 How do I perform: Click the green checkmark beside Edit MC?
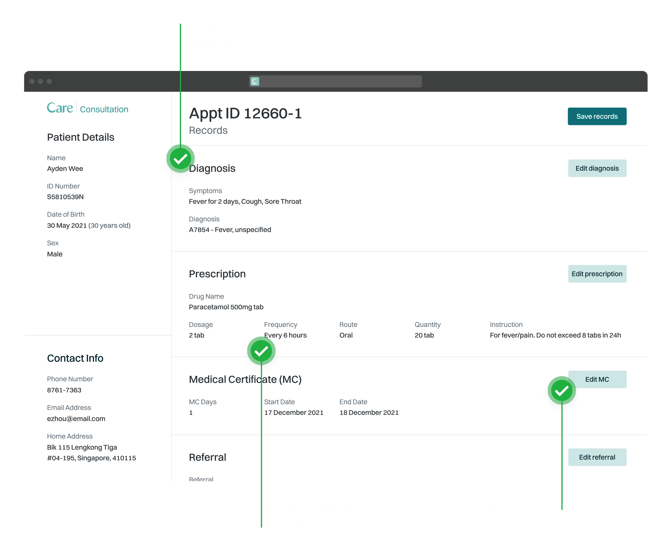(x=562, y=390)
